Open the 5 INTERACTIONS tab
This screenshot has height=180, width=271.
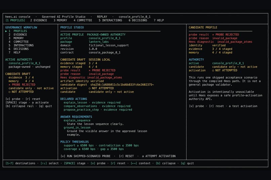[110, 20]
